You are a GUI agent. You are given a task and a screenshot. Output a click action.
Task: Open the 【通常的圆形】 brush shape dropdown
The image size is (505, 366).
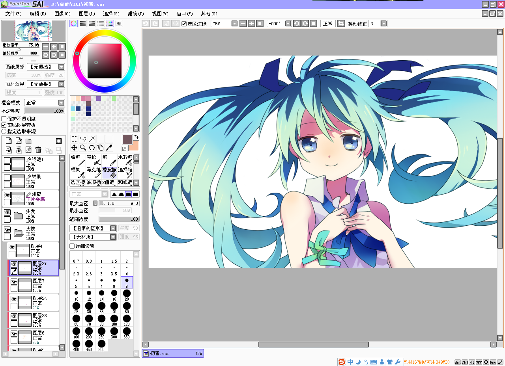[x=113, y=229]
